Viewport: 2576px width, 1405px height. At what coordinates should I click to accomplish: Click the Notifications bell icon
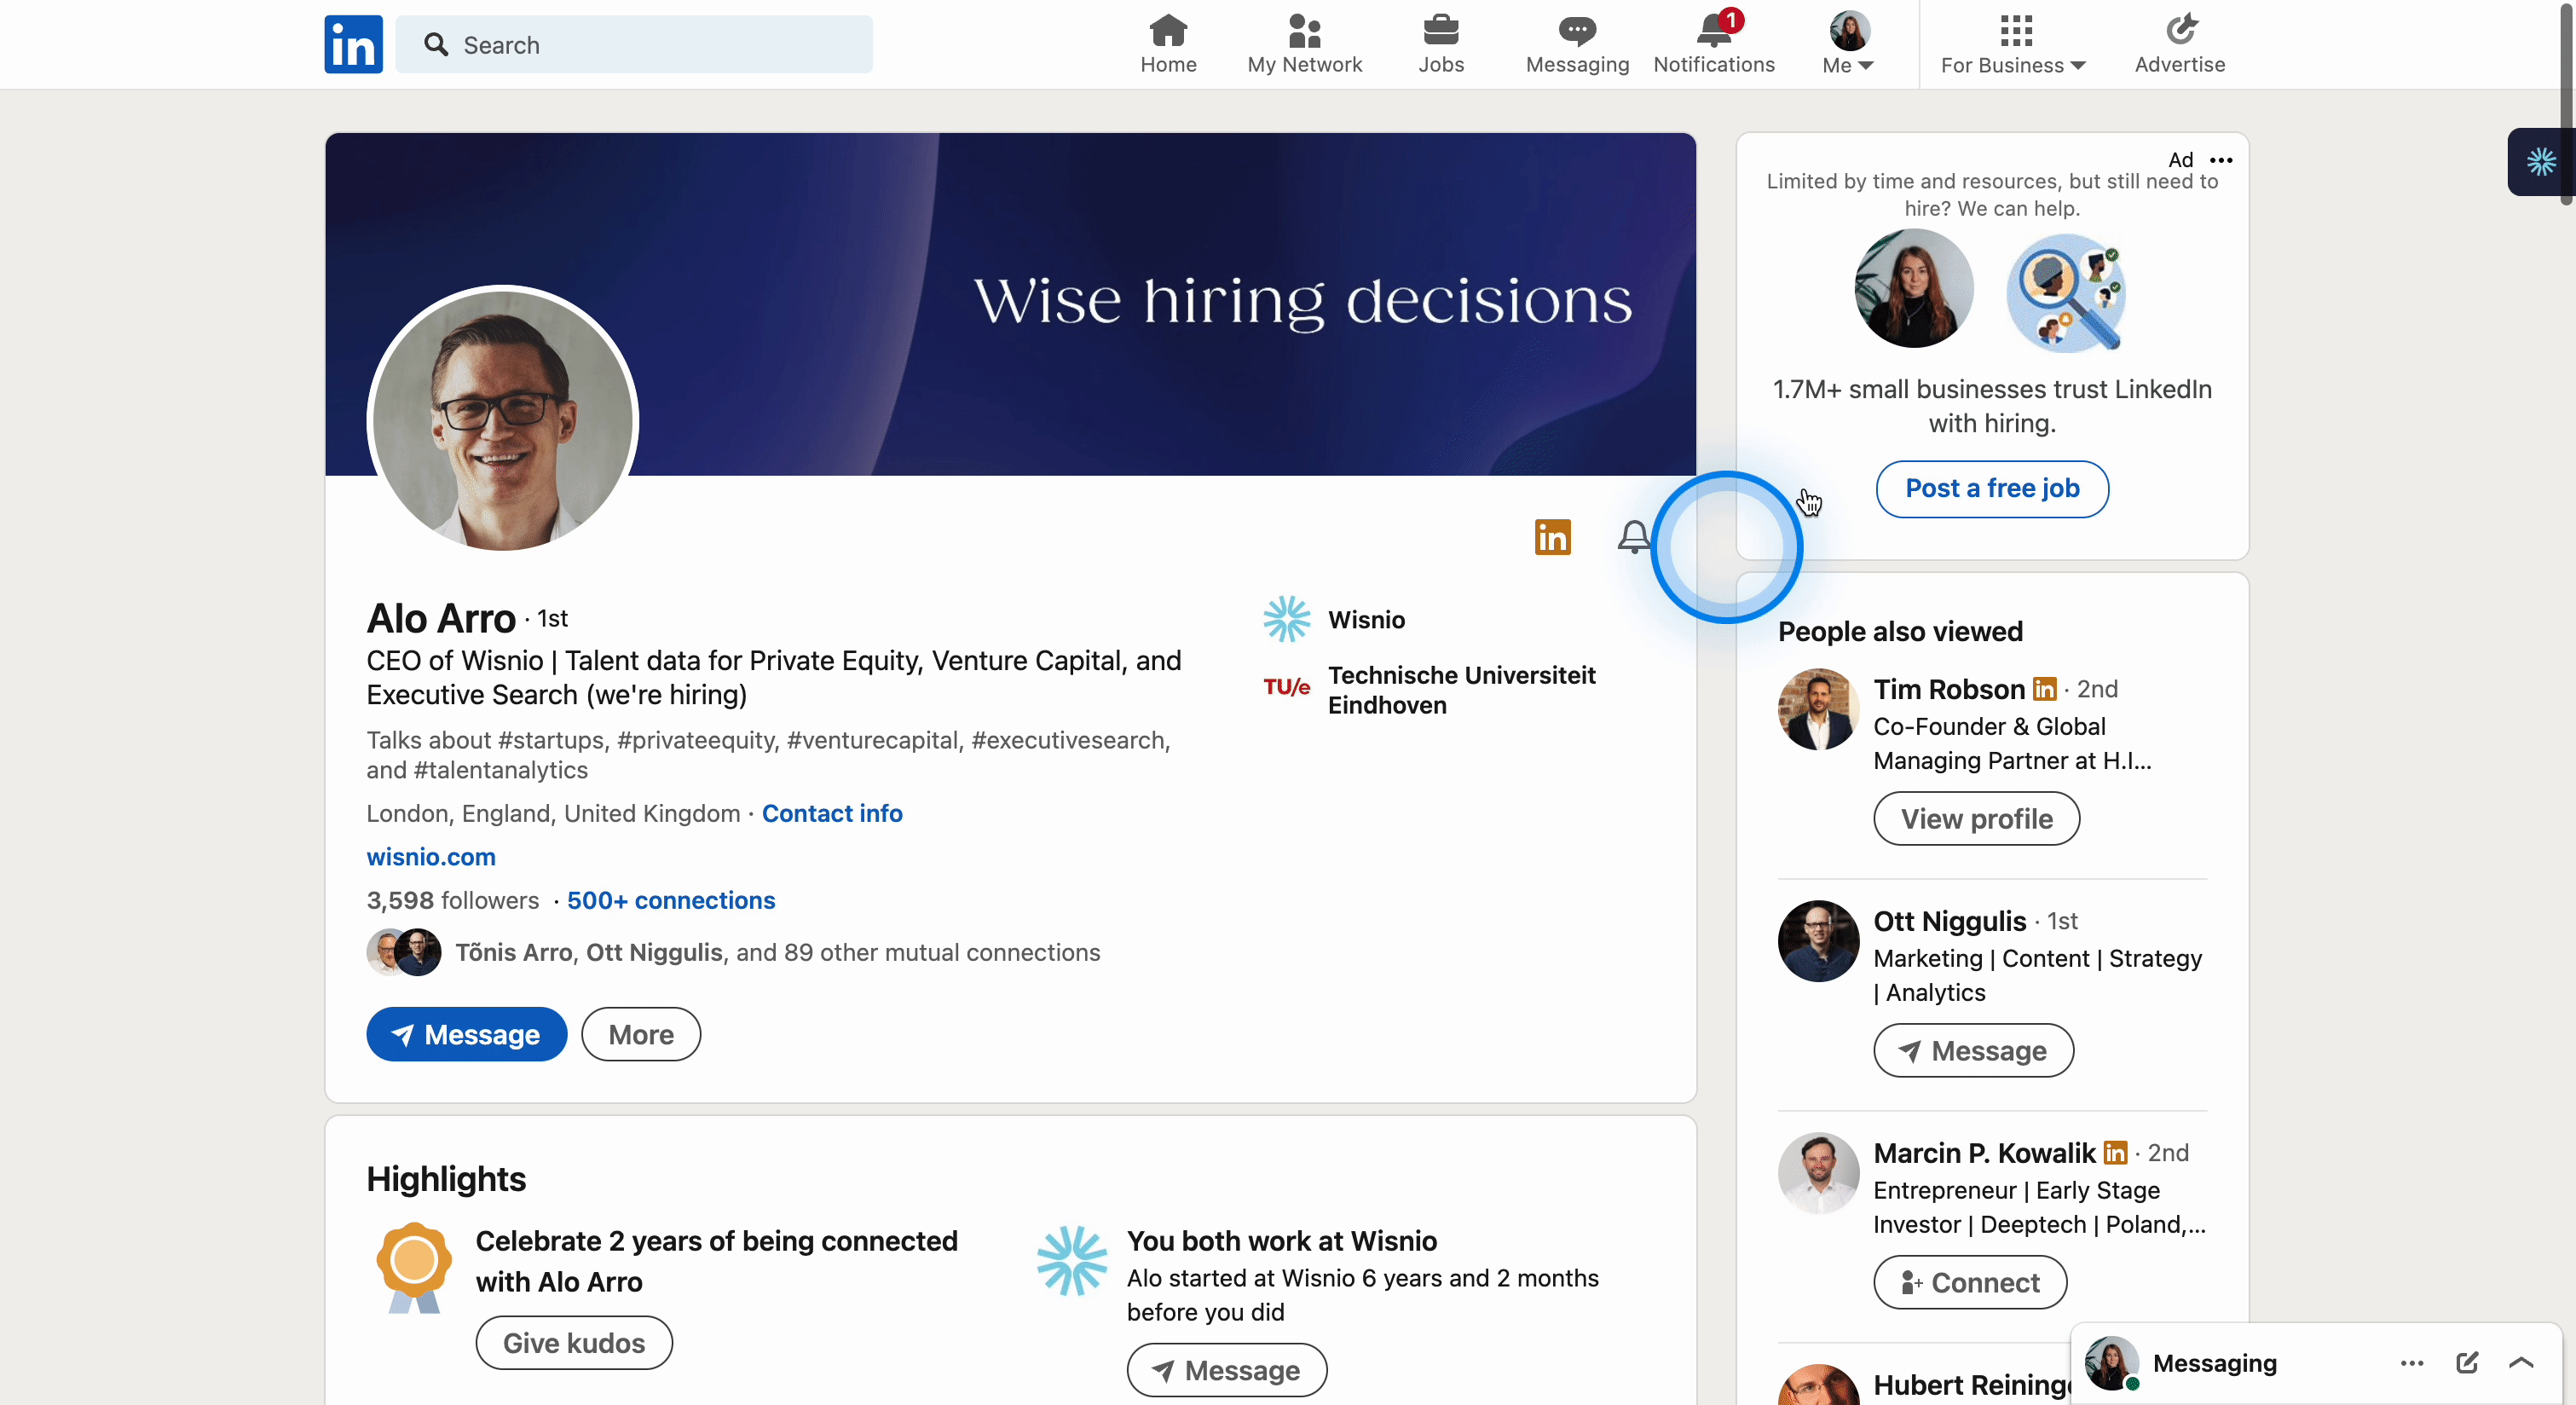[x=1713, y=32]
